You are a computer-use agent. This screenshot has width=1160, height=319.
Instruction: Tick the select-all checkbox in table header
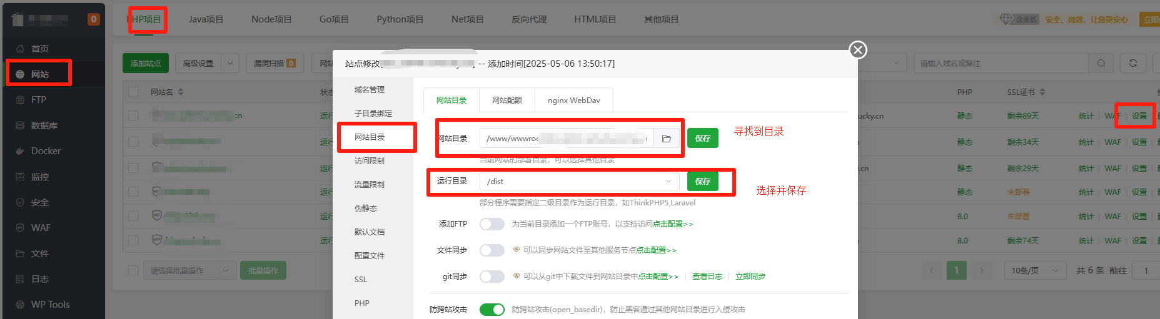point(133,92)
